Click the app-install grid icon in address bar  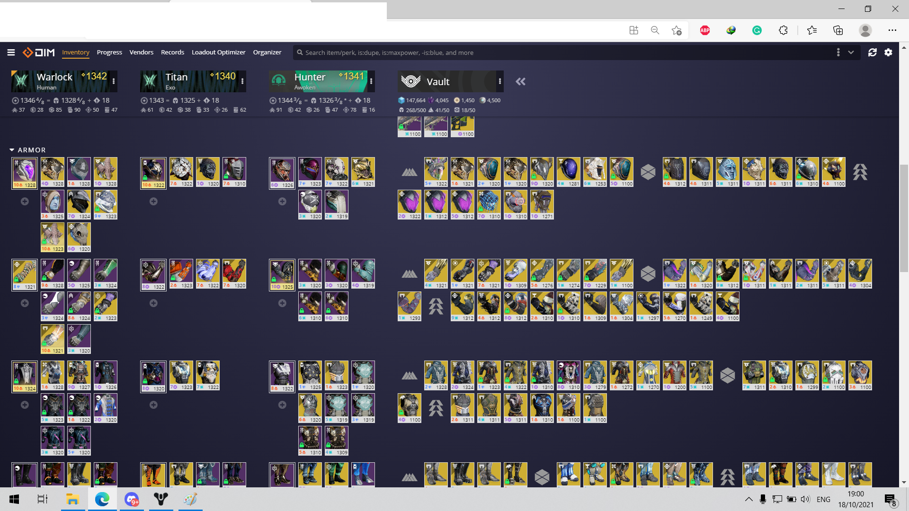click(x=634, y=30)
